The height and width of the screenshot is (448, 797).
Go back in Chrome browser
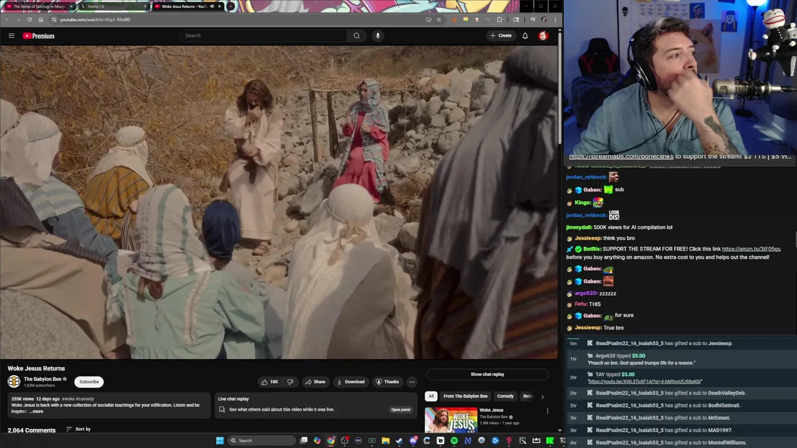click(x=7, y=19)
